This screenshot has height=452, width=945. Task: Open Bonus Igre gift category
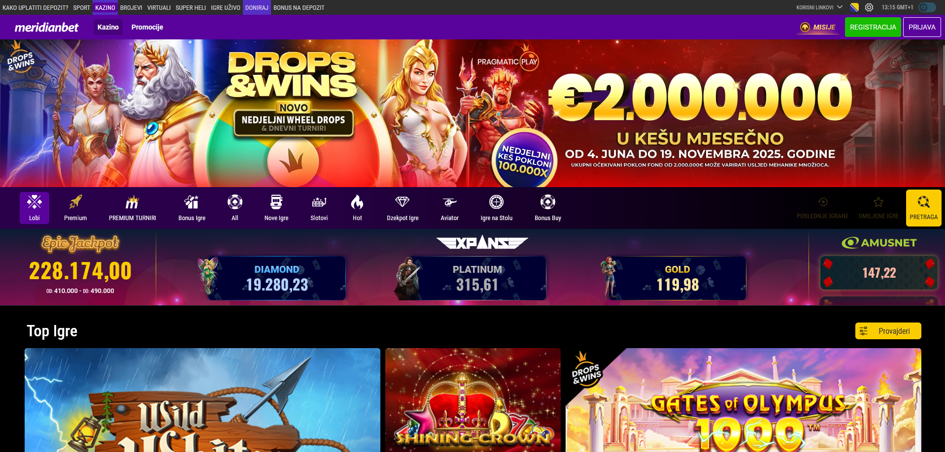point(192,208)
